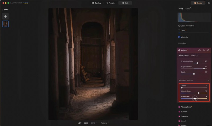Click the Warmth Far value 4
This screenshot has width=212, height=126.
pos(206,96)
